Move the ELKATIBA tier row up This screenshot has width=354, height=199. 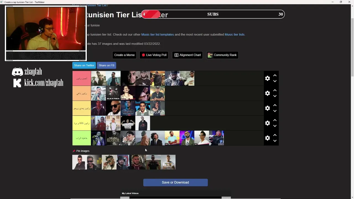click(275, 90)
